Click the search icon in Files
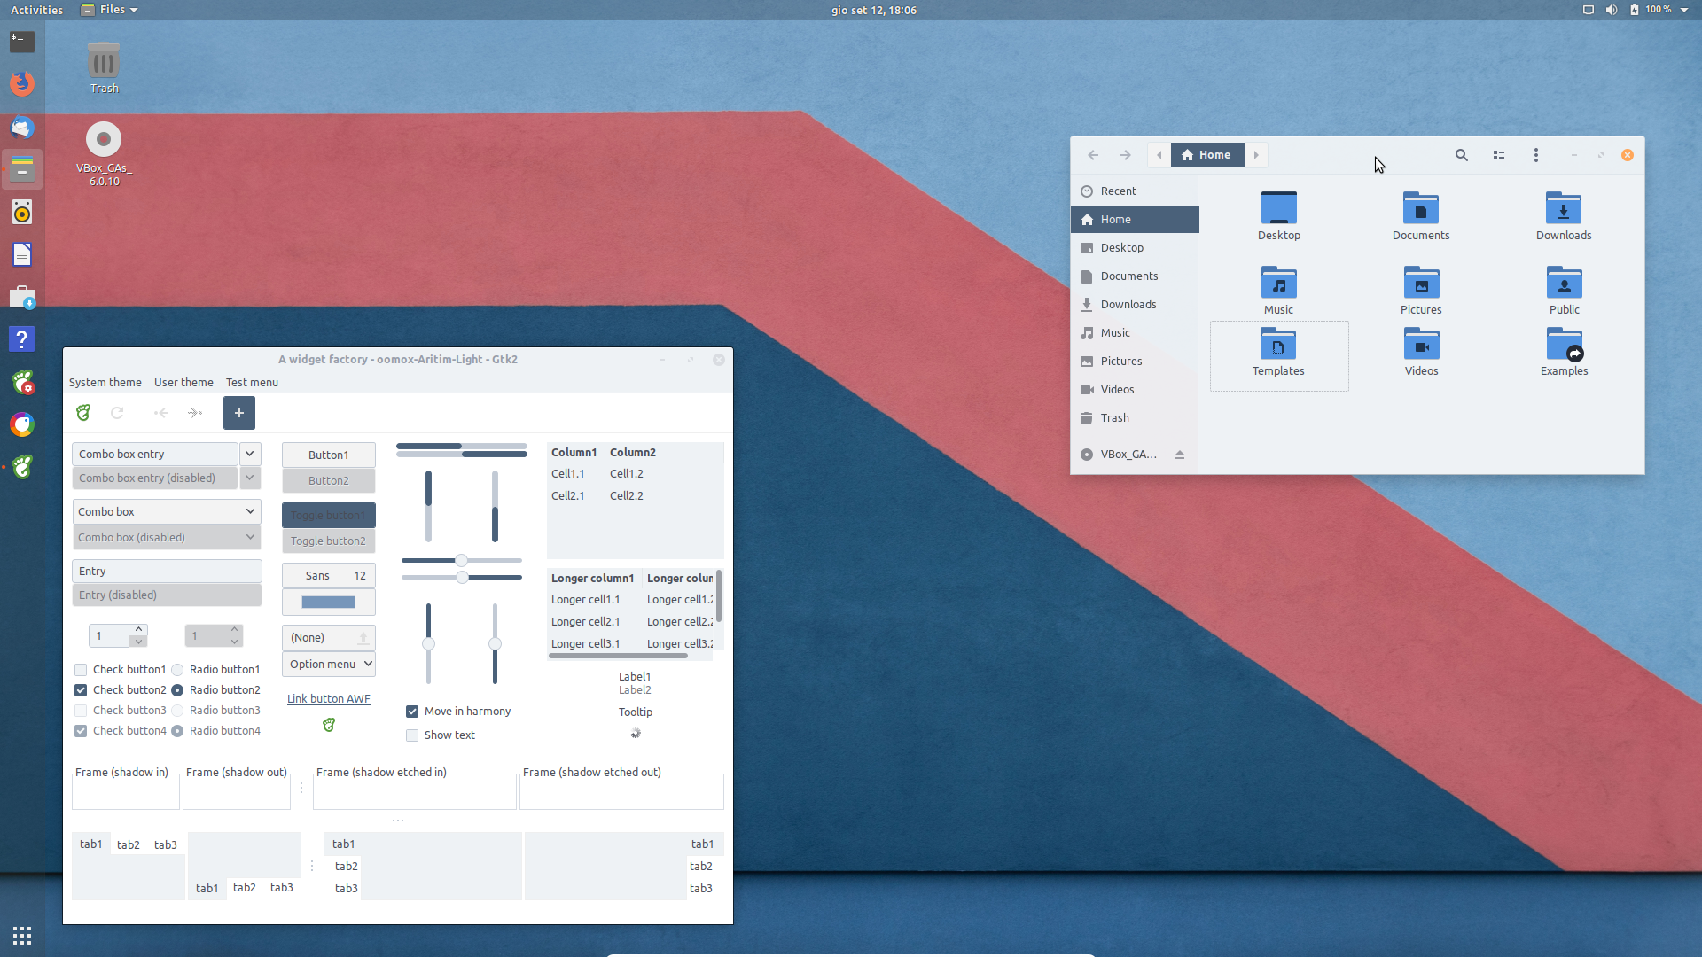The height and width of the screenshot is (957, 1702). pyautogui.click(x=1462, y=155)
